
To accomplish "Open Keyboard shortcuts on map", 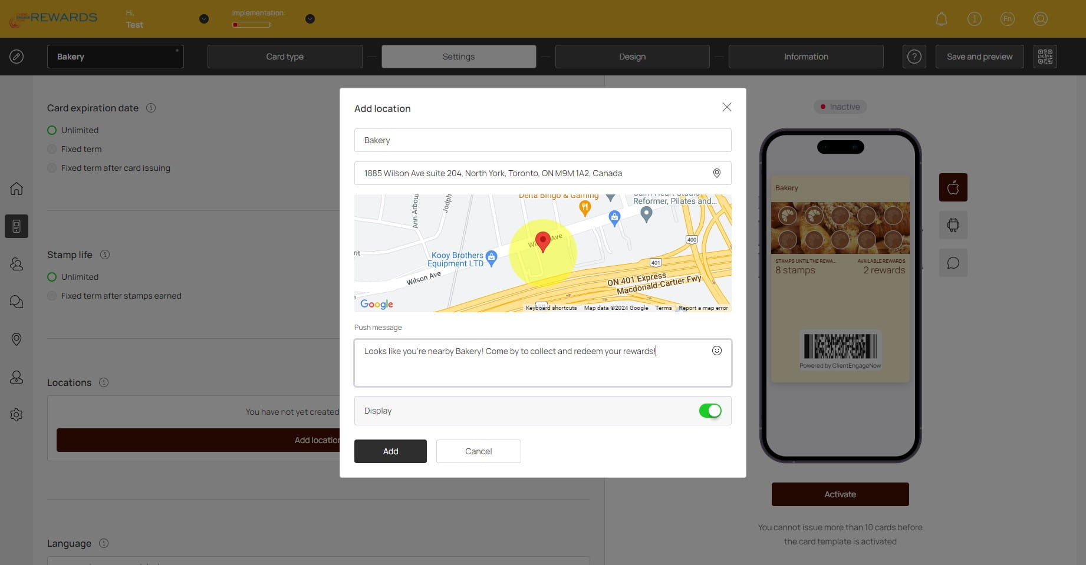I will pos(551,308).
